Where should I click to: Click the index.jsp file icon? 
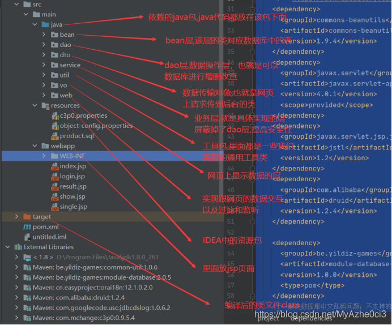click(55, 166)
